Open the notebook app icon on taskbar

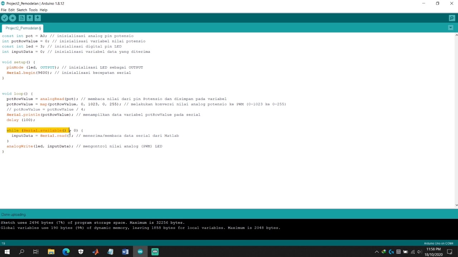click(110, 252)
